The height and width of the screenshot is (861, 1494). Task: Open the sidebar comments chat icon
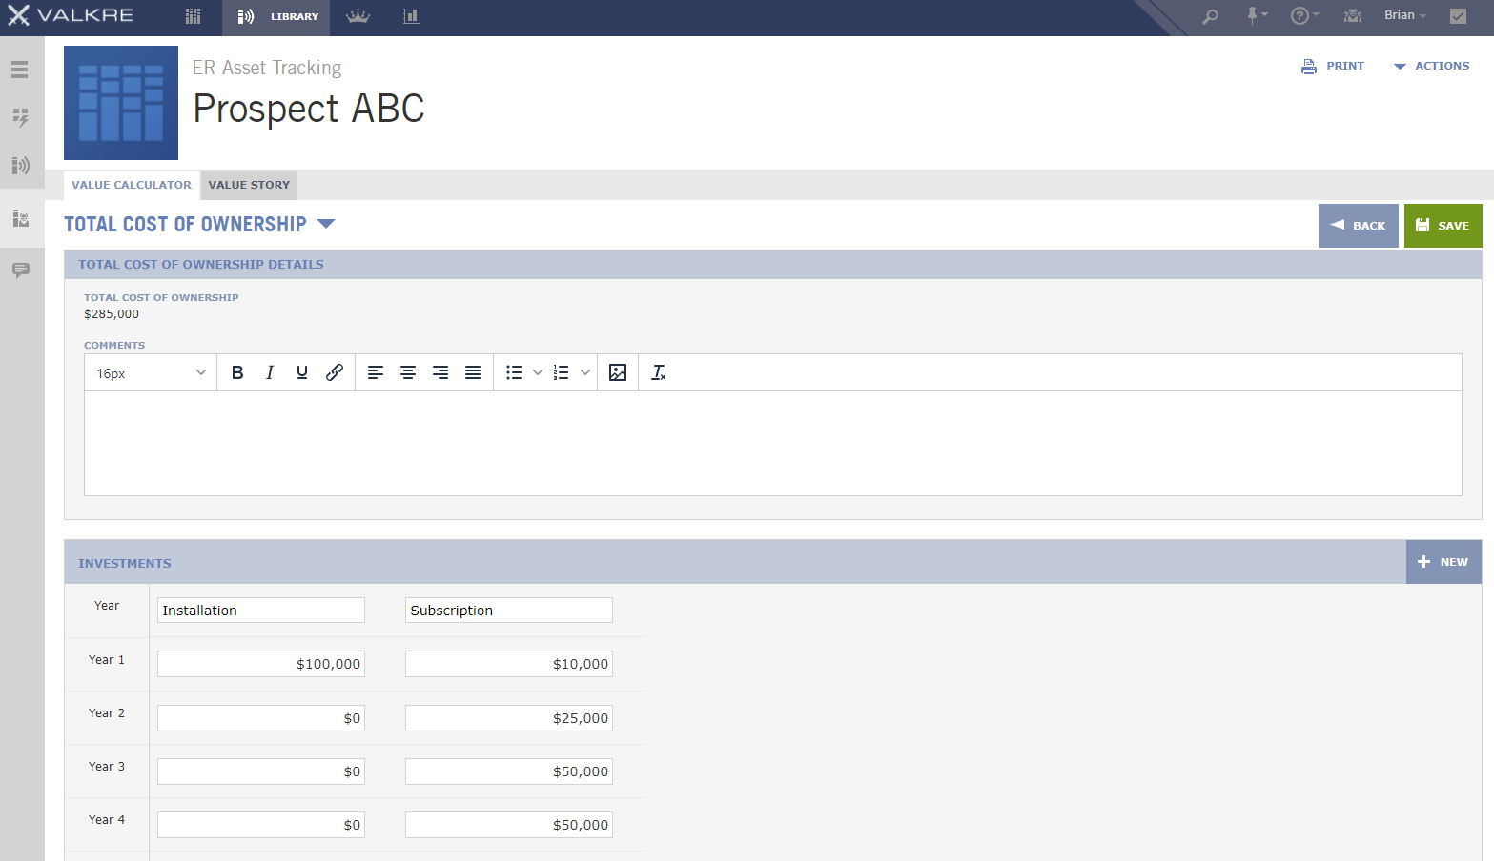[20, 270]
